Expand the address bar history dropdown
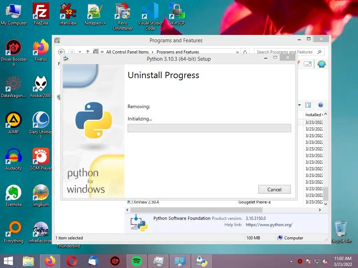The width and height of the screenshot is (358, 268). pyautogui.click(x=237, y=52)
